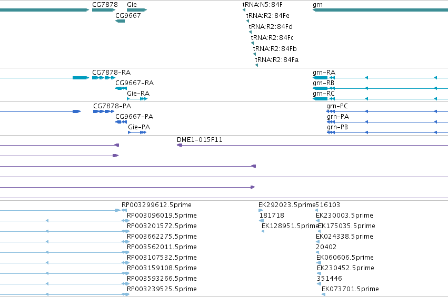This screenshot has width=448, height=297.
Task: Click the EK073701.5prime EST label
Action: click(350, 289)
